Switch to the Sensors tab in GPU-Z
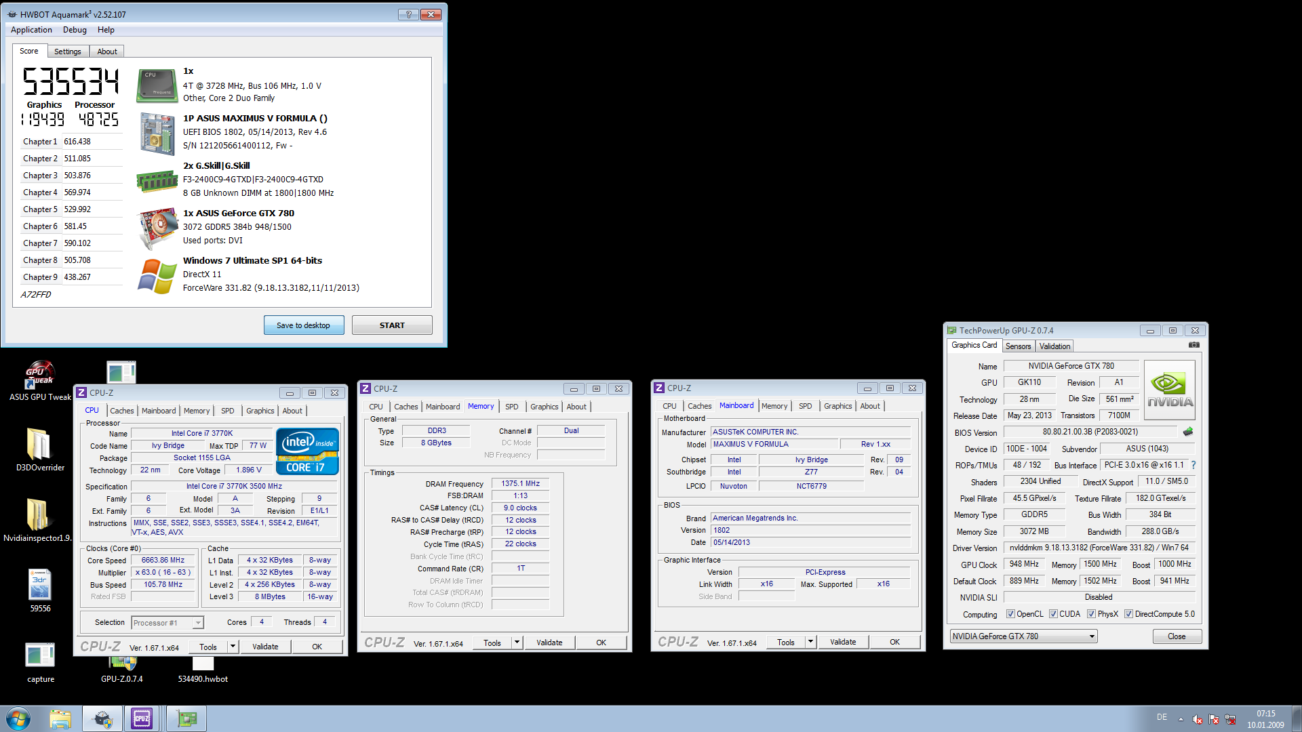 1018,346
